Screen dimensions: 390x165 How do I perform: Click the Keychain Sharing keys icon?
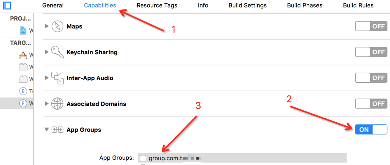58,52
